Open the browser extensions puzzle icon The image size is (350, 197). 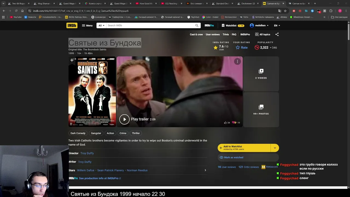click(x=331, y=11)
